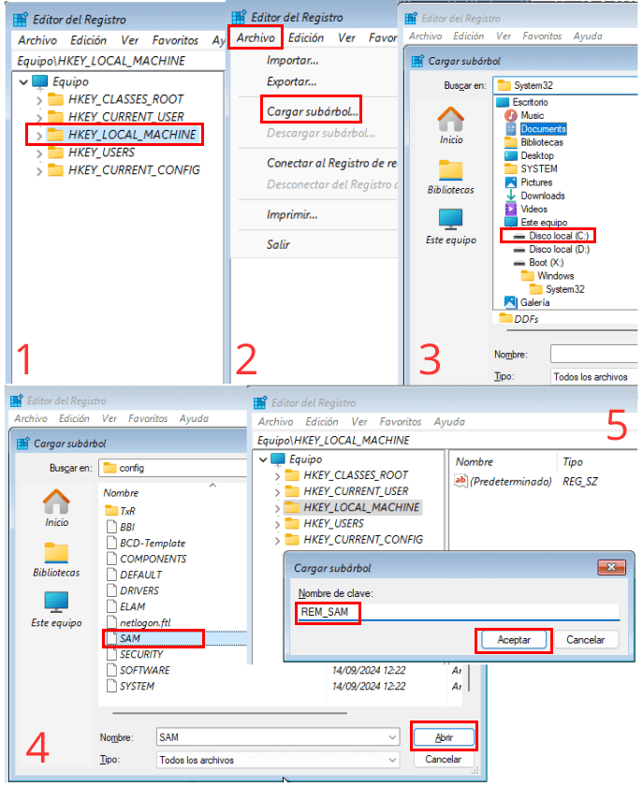The image size is (643, 786).
Task: Select the netlogon.ftl file
Action: tap(147, 622)
